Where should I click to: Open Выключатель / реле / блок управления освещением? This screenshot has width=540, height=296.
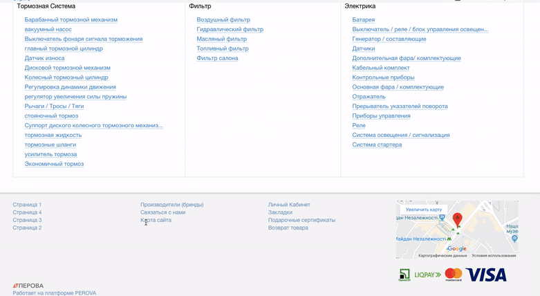pos(420,29)
